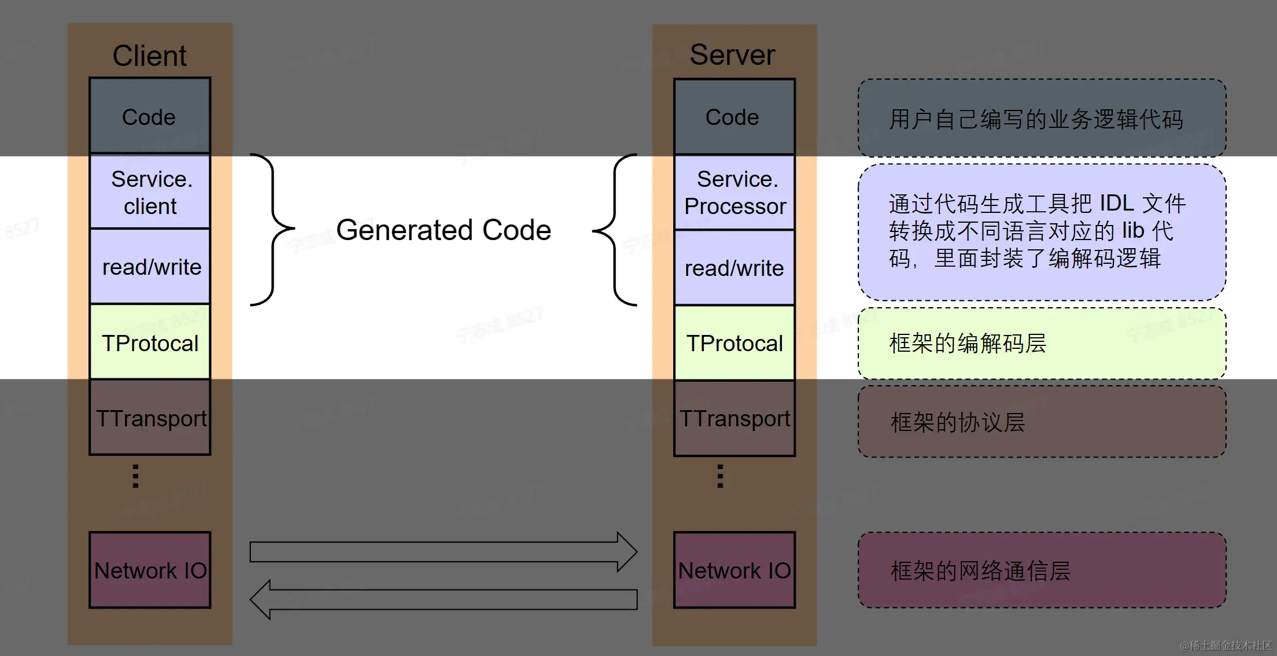
Task: Click the Client Code block
Action: (x=150, y=116)
